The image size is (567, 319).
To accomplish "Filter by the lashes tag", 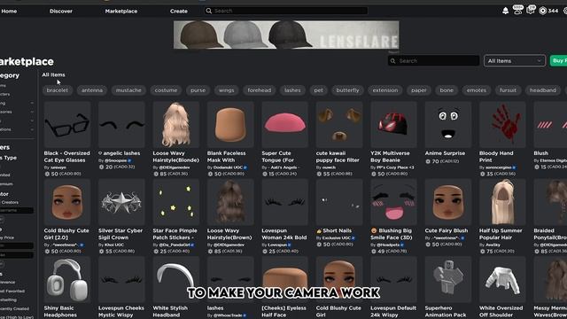I will pyautogui.click(x=292, y=90).
